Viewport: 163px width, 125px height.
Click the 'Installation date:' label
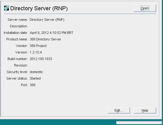(x=16, y=33)
